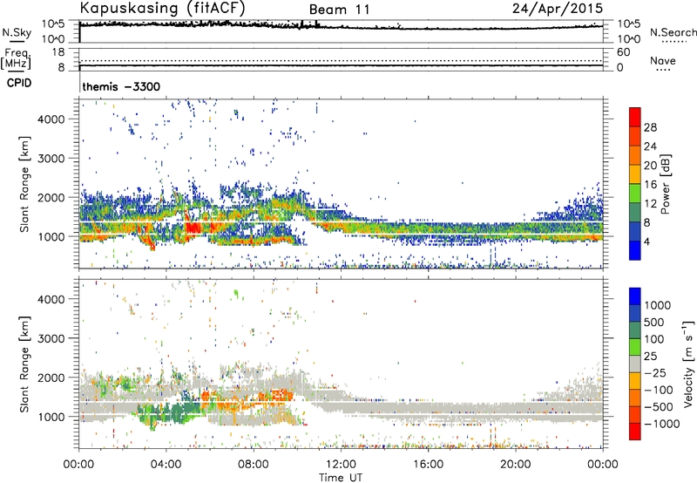Click the intense red power patch near 05:00
Viewport: 697px width, 483px height.
click(193, 228)
